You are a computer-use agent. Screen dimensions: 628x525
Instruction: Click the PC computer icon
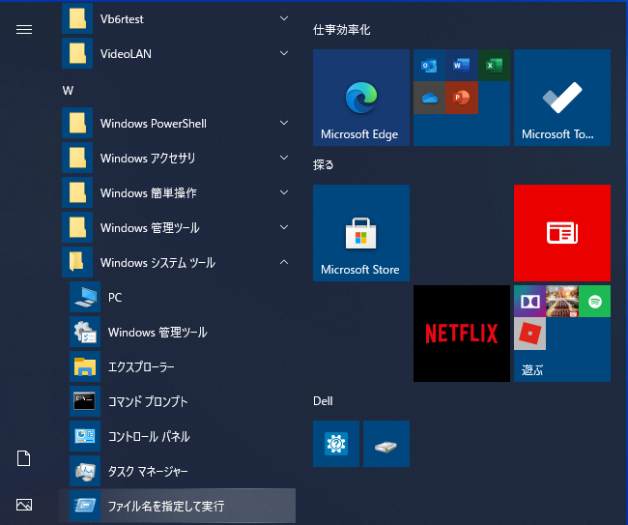tap(85, 297)
